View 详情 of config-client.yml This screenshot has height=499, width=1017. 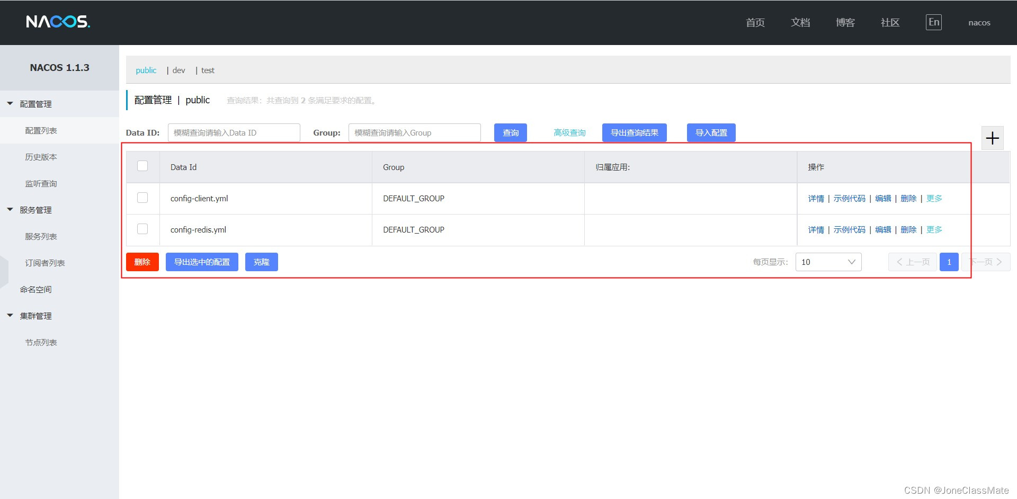tap(816, 199)
